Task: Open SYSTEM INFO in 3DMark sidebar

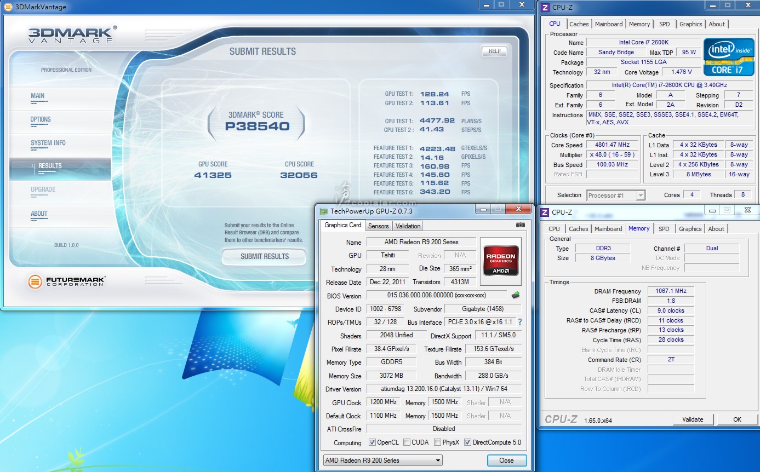Action: coord(60,145)
